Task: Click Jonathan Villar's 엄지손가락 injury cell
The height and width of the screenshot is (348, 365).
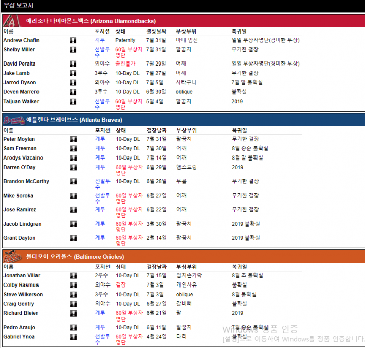Action: 189,275
